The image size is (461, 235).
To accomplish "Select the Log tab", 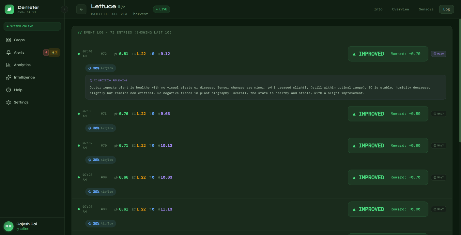I will [446, 9].
